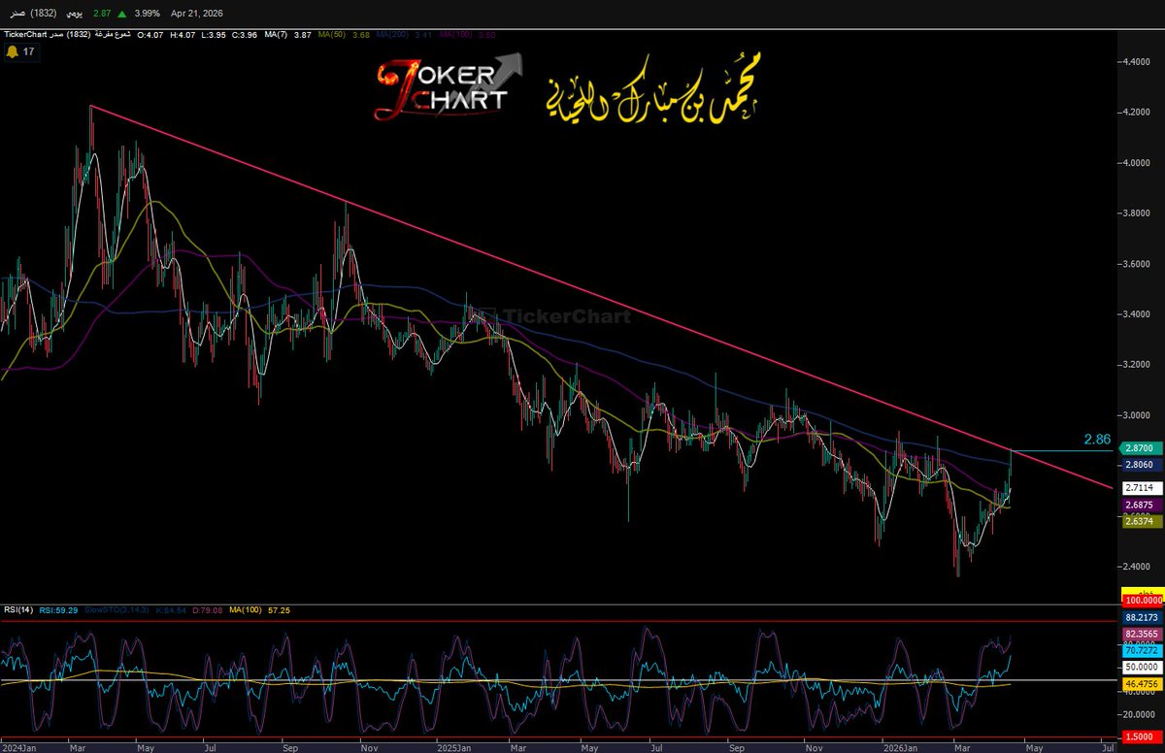The height and width of the screenshot is (753, 1165).
Task: Select the RSI(14) indicator title
Action: (x=17, y=609)
